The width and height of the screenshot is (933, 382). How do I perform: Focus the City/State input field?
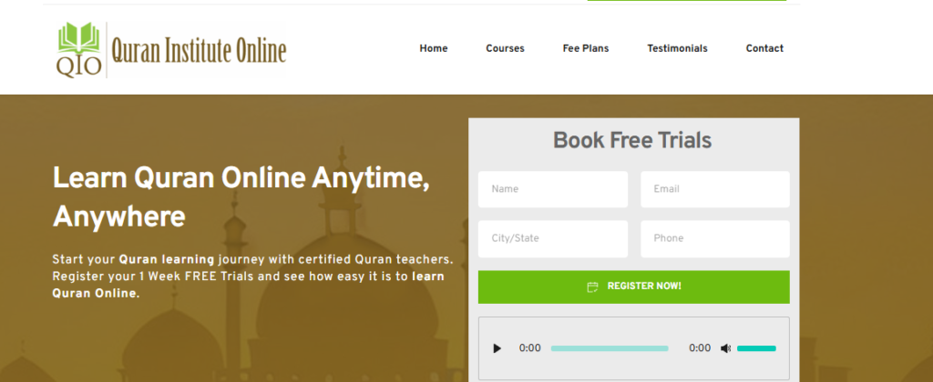553,239
